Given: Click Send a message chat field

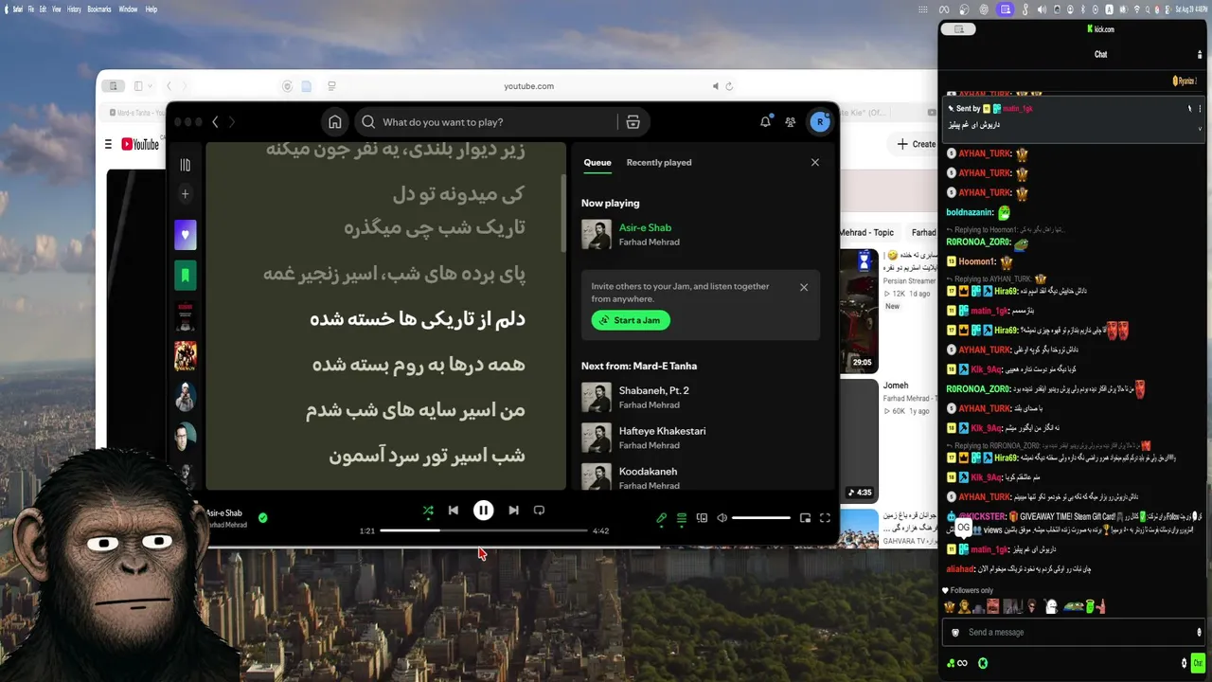Looking at the screenshot, I should click(1073, 633).
